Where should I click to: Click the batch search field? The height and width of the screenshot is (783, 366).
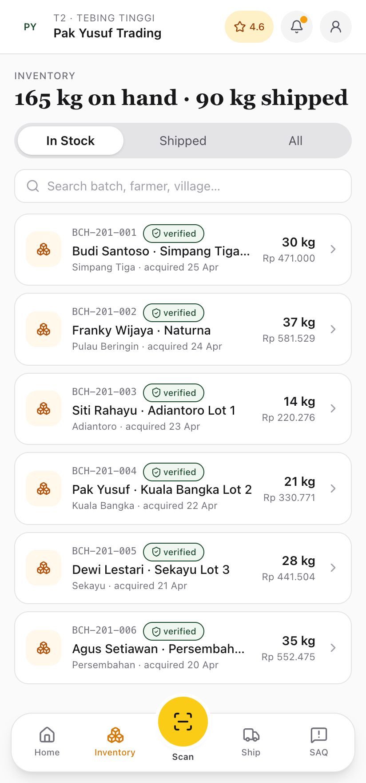pos(183,186)
